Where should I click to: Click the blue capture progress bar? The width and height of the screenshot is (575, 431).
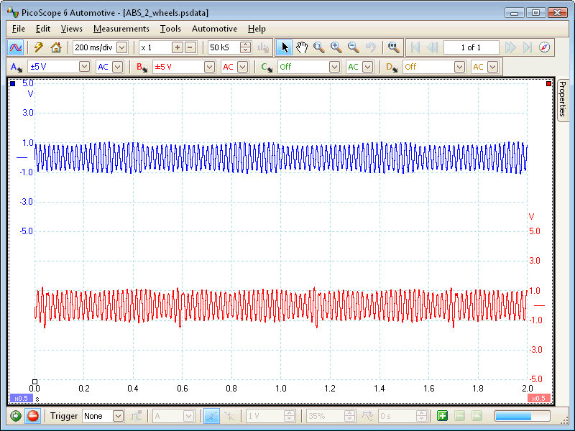pos(523,416)
